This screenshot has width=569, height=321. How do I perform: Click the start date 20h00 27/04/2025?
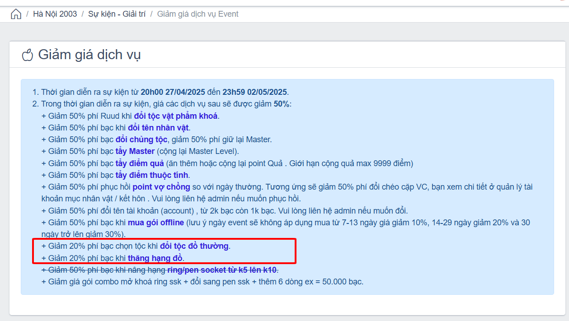pyautogui.click(x=173, y=92)
